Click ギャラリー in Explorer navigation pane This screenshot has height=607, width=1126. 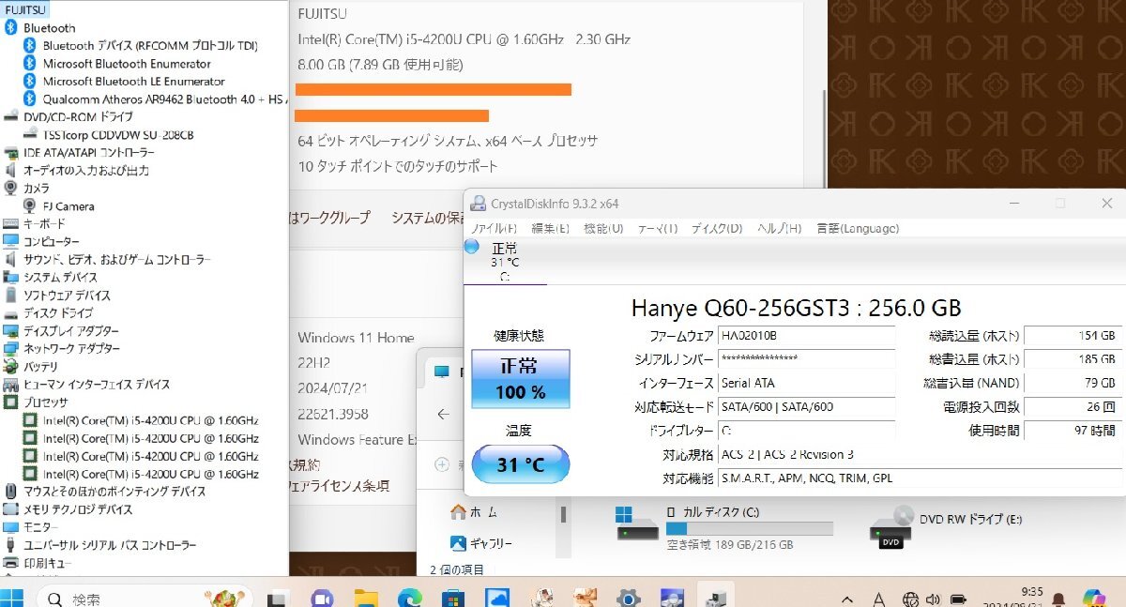click(x=481, y=543)
